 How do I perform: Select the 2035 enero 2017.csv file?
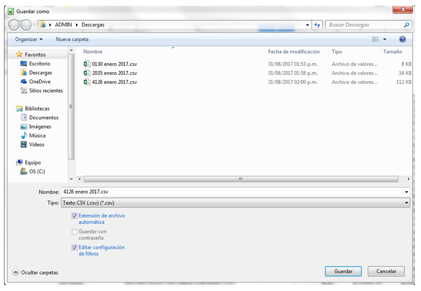click(114, 73)
